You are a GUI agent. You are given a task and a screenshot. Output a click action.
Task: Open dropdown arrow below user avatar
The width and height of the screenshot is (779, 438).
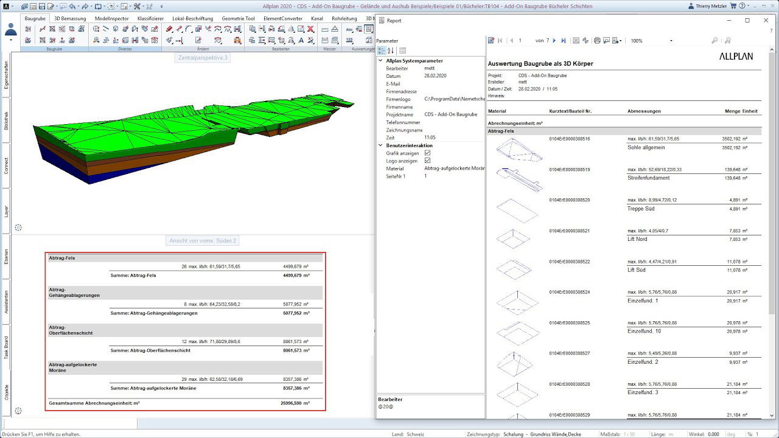tap(11, 40)
